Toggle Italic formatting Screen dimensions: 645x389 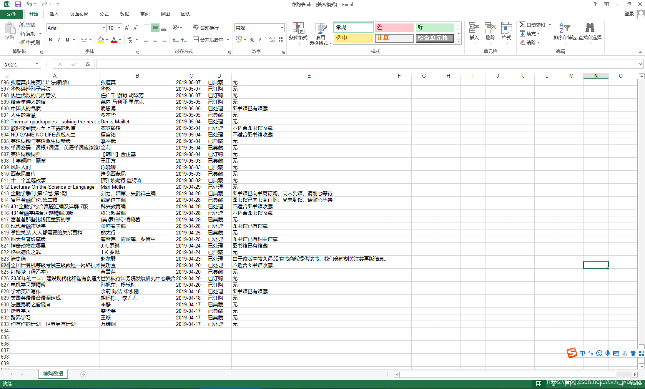coord(59,40)
